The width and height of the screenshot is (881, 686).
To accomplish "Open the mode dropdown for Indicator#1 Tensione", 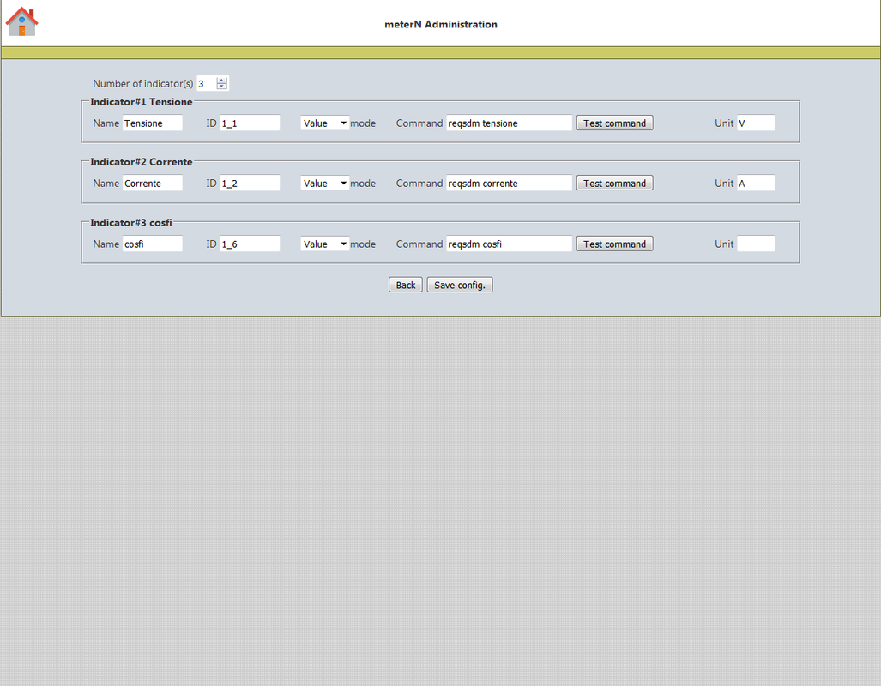I will (x=324, y=123).
